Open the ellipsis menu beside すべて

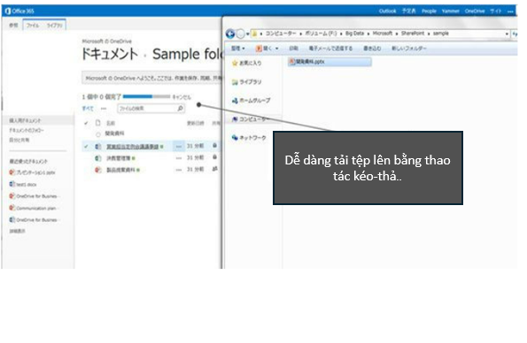click(104, 108)
